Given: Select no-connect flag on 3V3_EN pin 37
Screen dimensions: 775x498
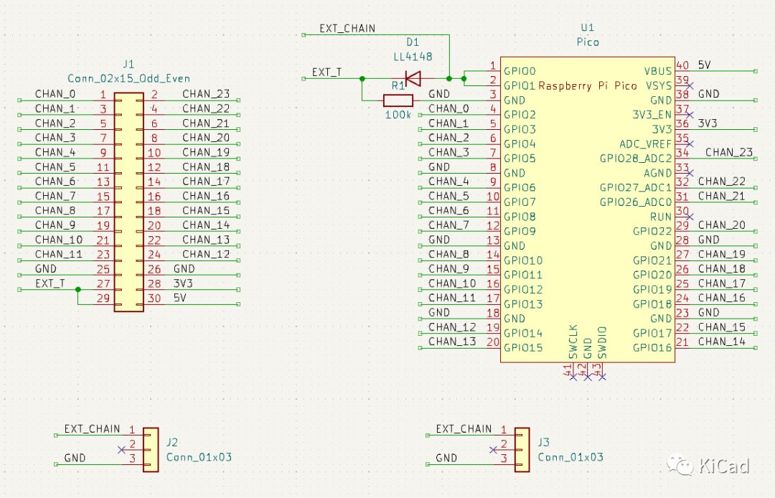Looking at the screenshot, I should pos(690,115).
